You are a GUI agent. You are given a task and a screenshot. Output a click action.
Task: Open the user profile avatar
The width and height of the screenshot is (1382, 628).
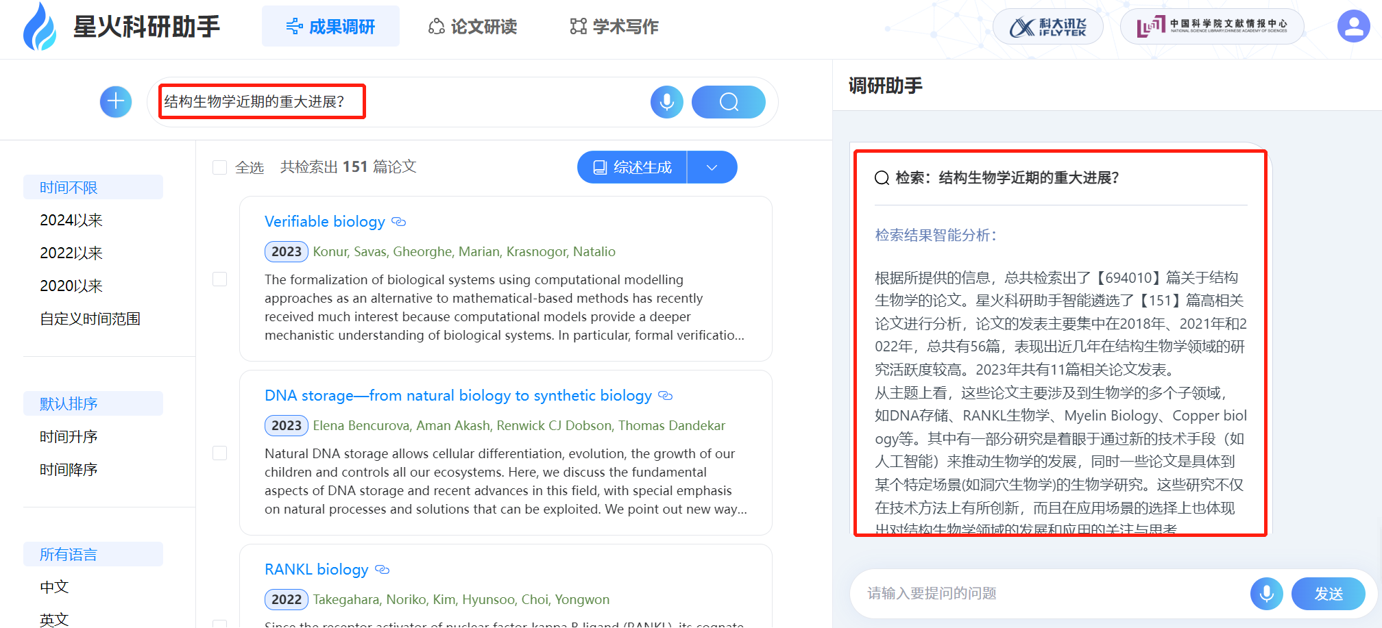tap(1353, 27)
